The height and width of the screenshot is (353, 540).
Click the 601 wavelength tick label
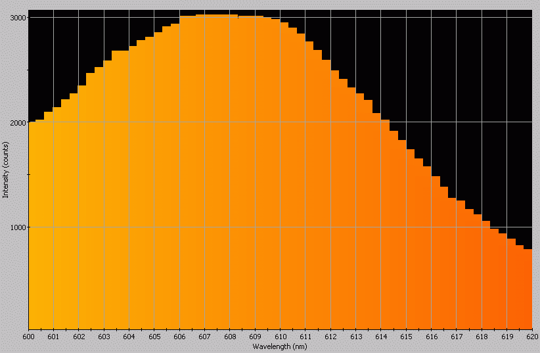tap(53, 337)
